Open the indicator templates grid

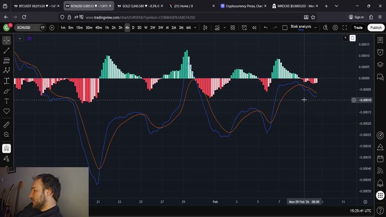coord(233,28)
